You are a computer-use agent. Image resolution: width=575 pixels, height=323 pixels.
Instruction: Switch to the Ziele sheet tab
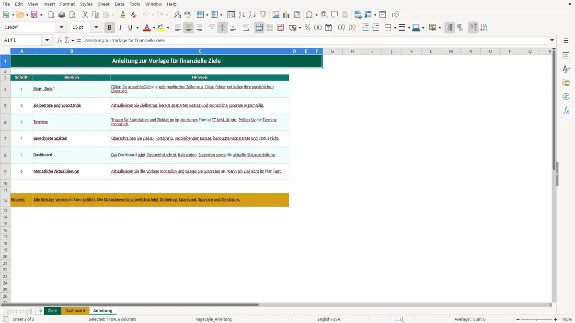click(52, 311)
